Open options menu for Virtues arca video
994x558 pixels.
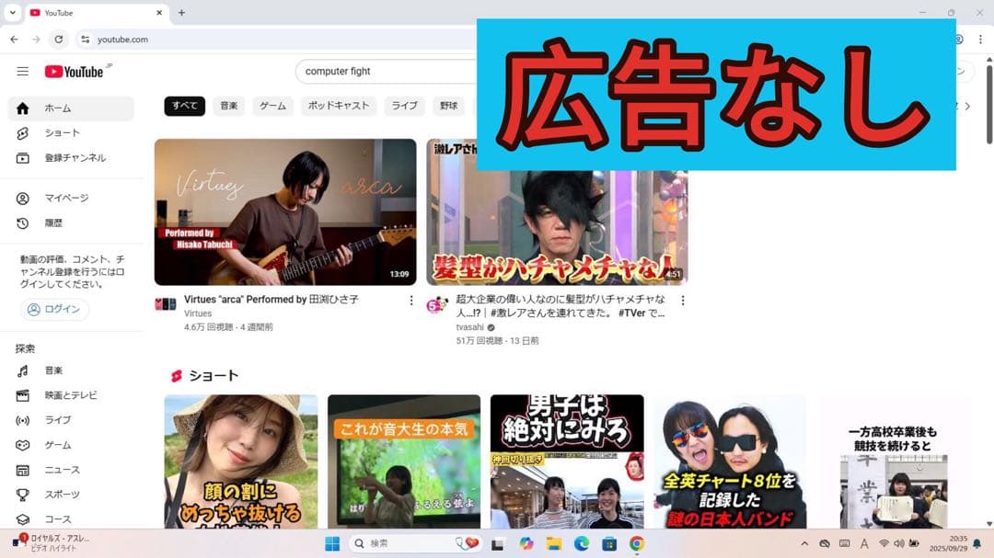click(410, 301)
